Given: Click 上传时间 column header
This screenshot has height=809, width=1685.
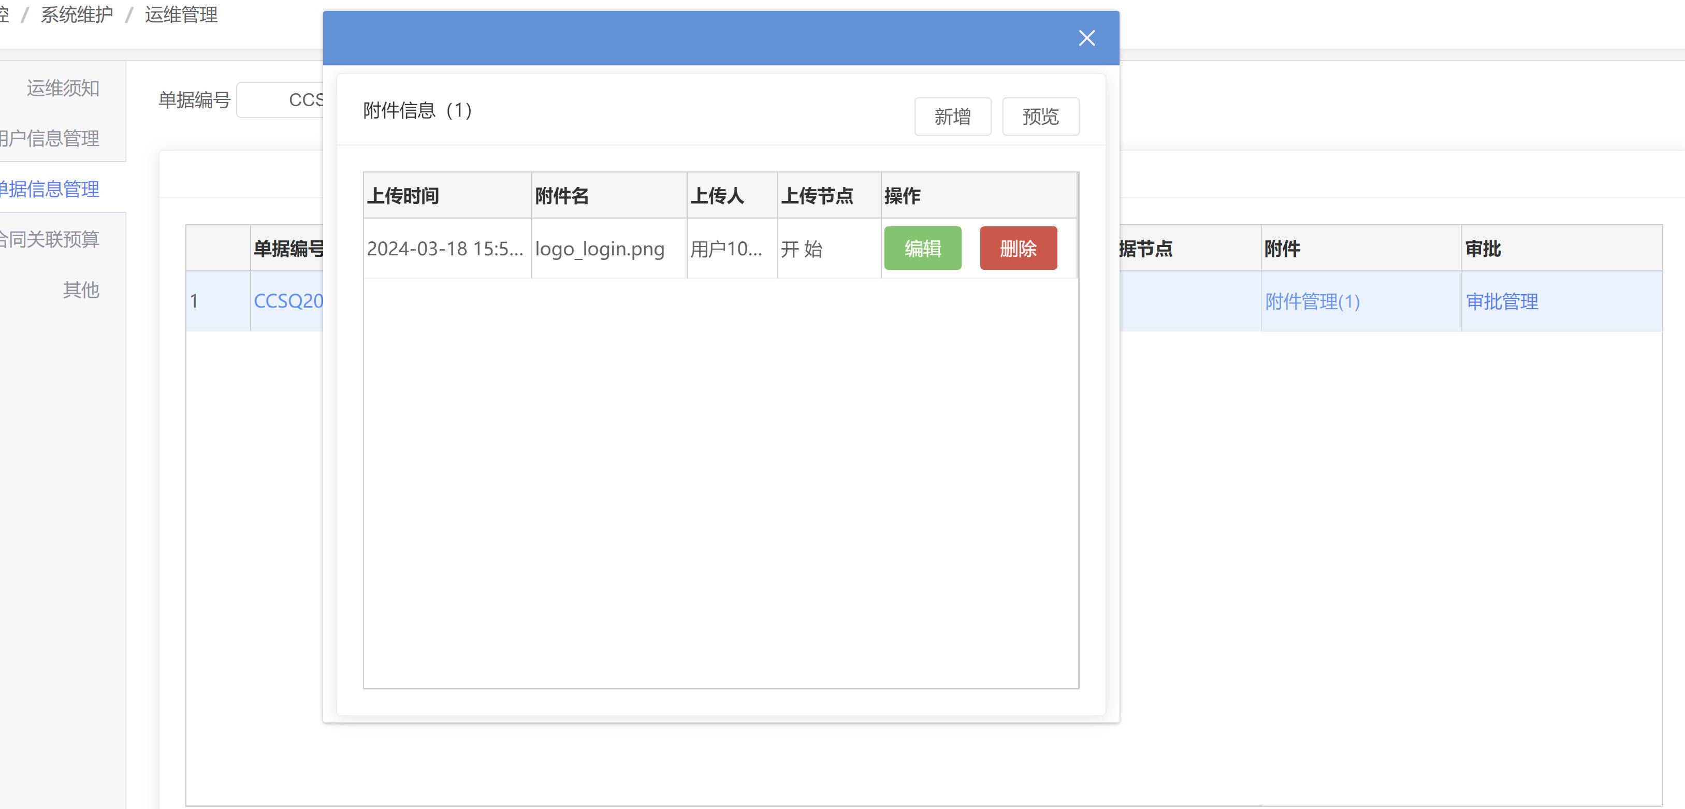Looking at the screenshot, I should [x=447, y=196].
